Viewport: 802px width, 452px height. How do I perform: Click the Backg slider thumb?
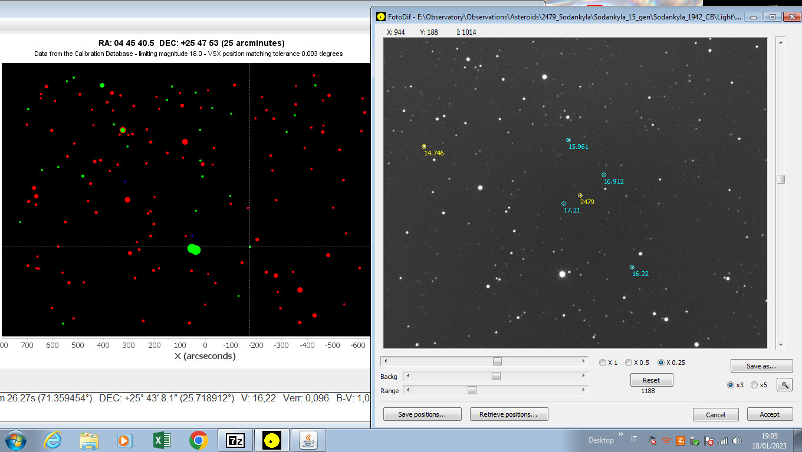pos(497,375)
